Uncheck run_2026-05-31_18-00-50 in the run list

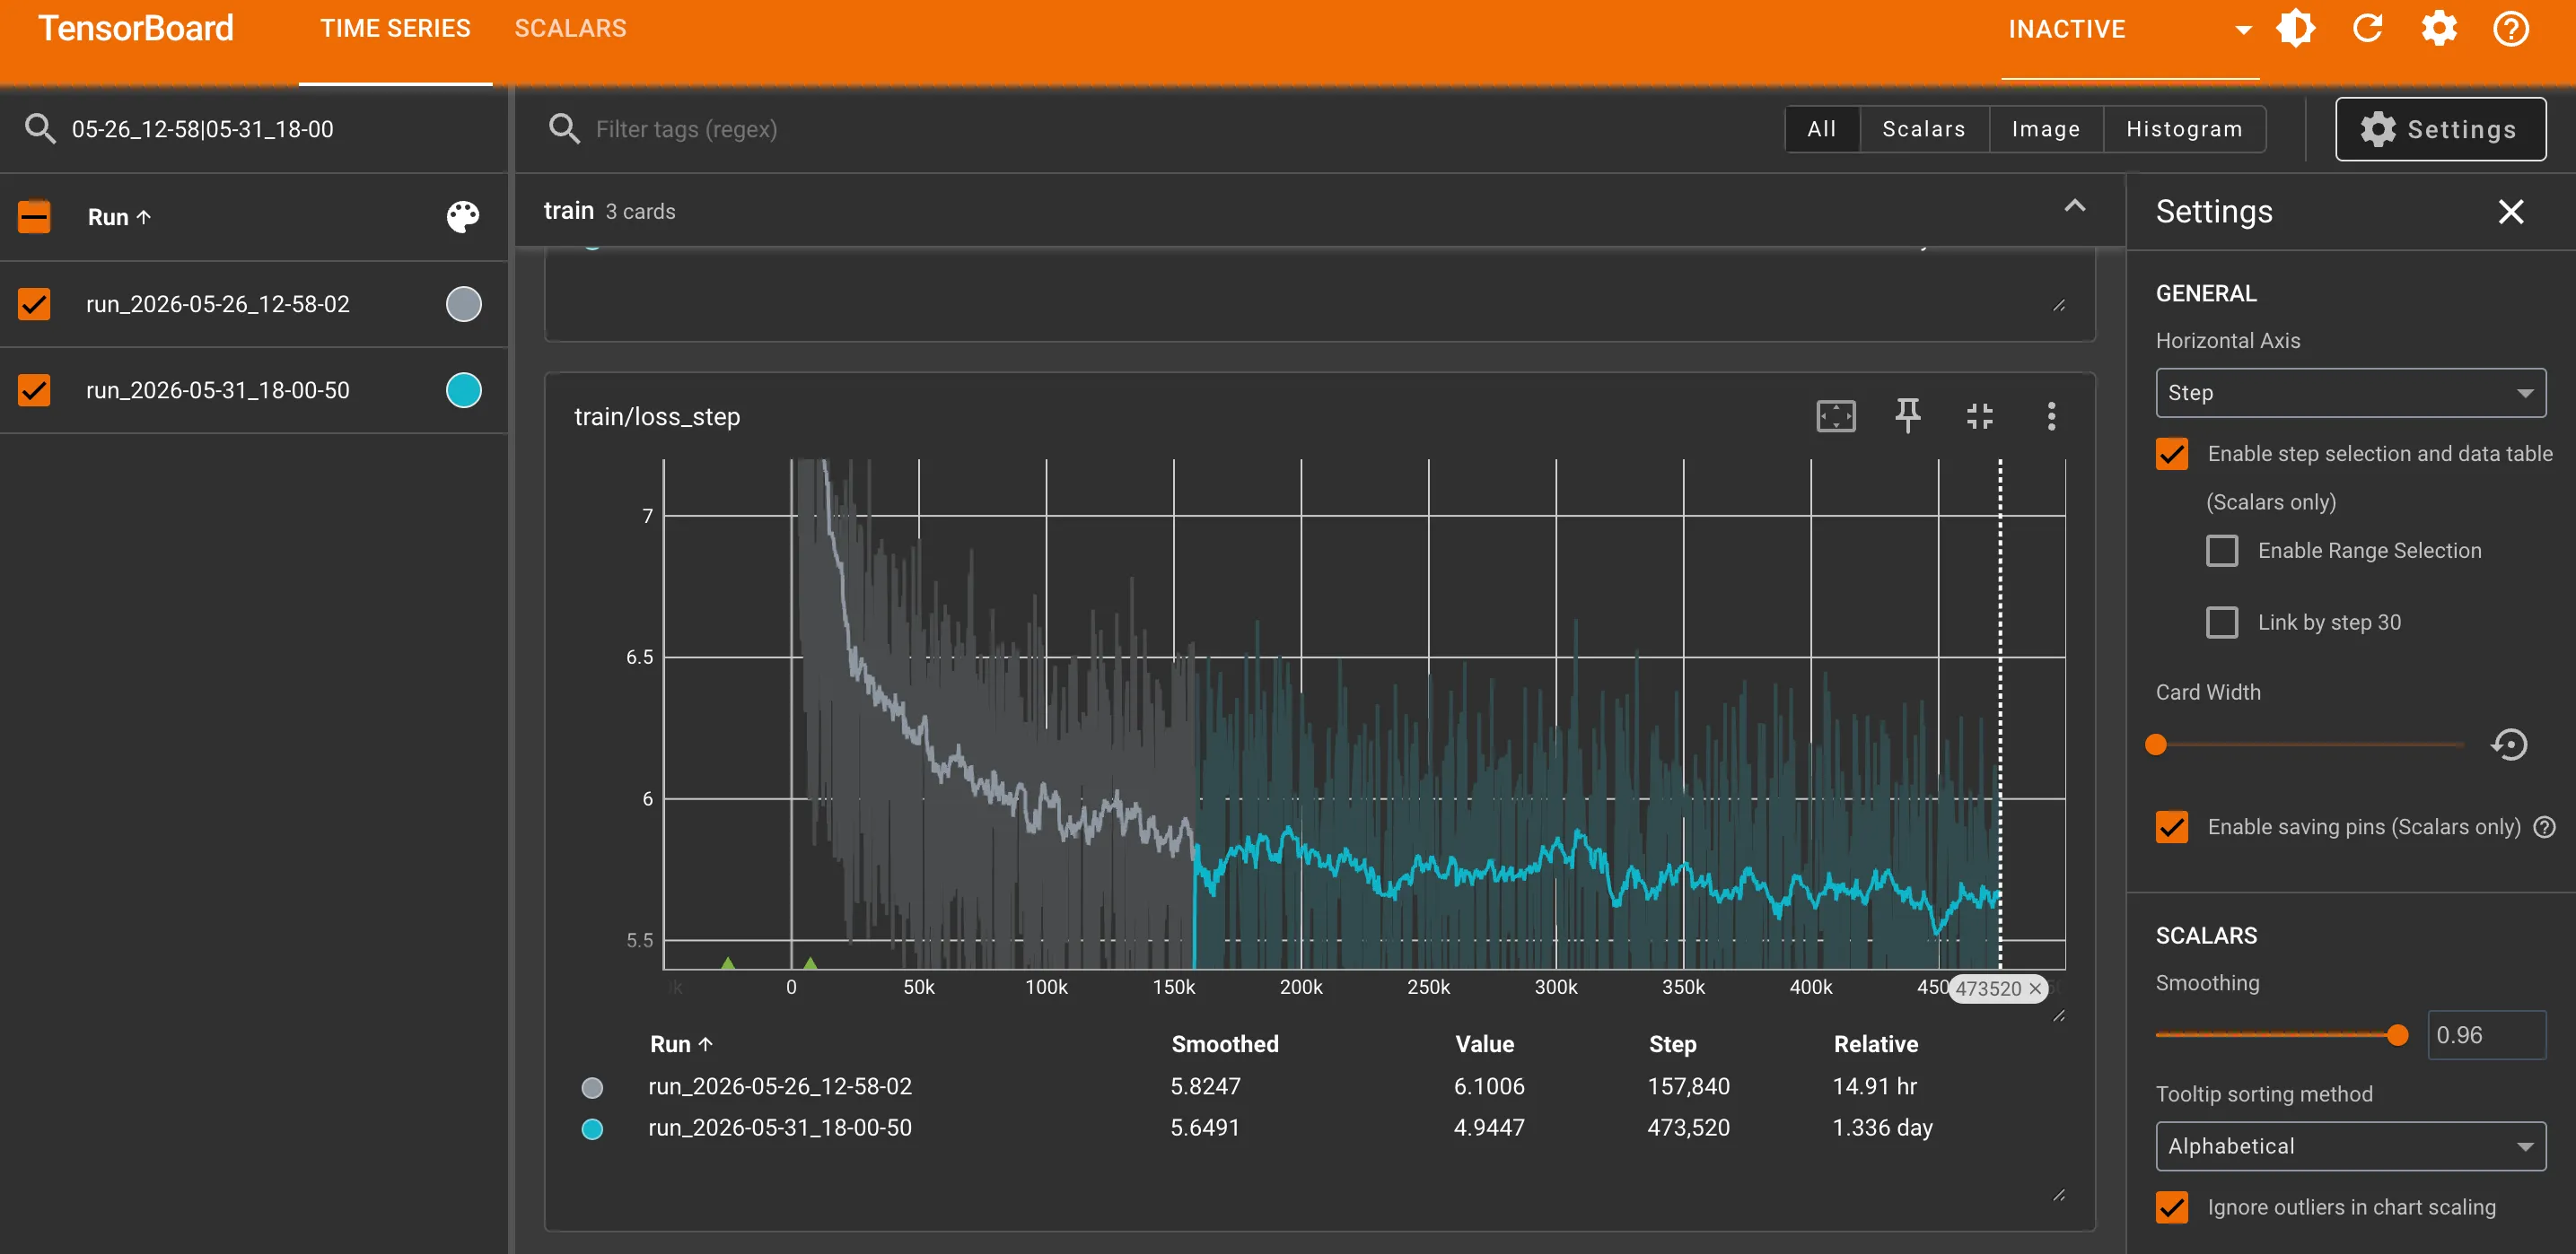[x=34, y=389]
